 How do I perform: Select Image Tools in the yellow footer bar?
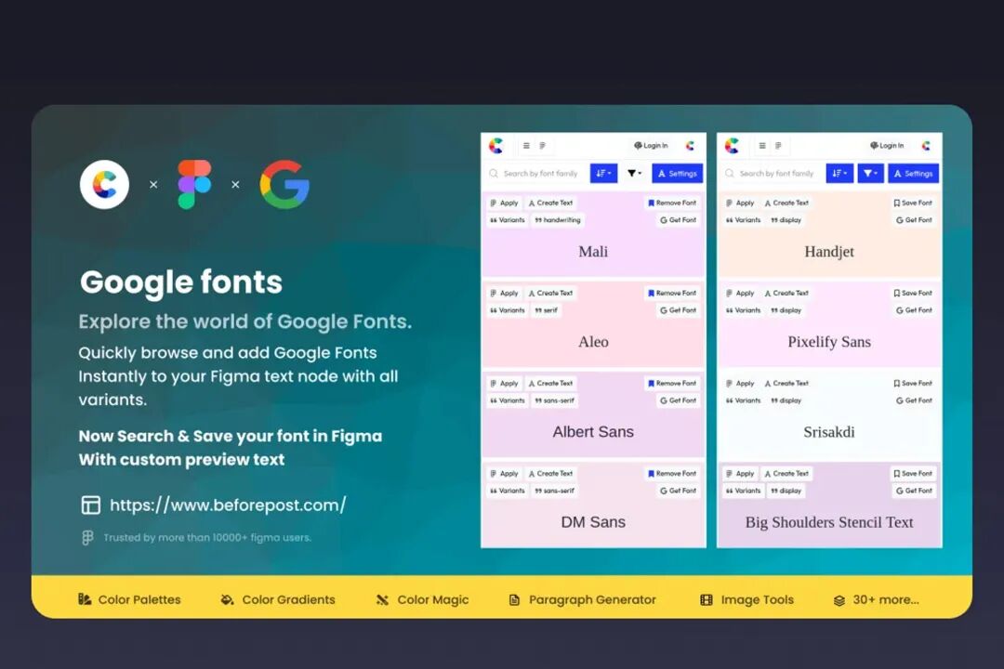[x=746, y=600]
